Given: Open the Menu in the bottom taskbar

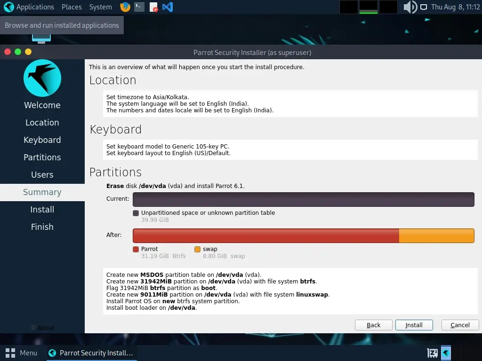Looking at the screenshot, I should 22,353.
